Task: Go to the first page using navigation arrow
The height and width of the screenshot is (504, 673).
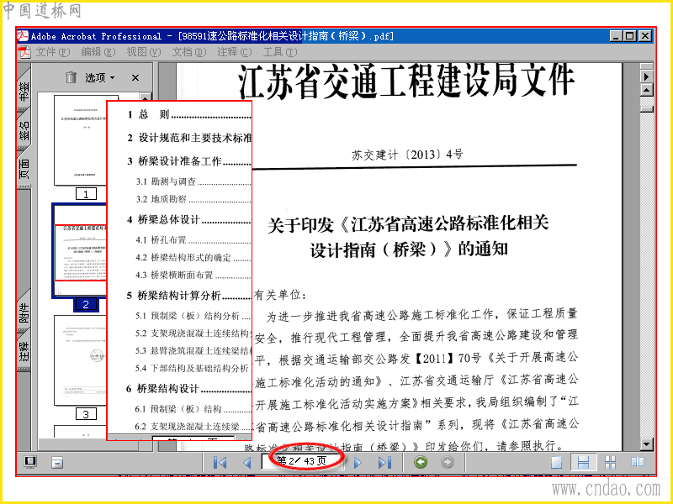Action: point(220,463)
